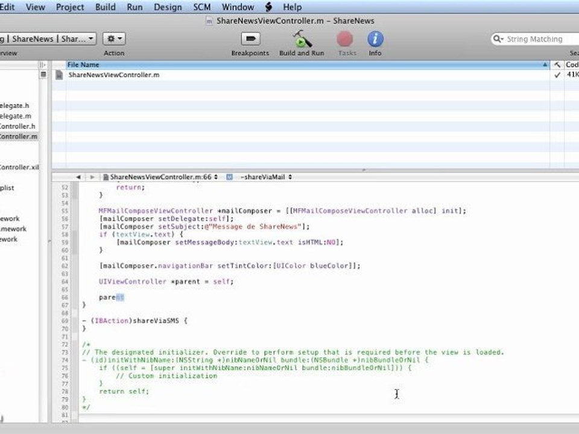579x434 pixels.
Task: Click 'return self;' in commented code
Action: [124, 391]
